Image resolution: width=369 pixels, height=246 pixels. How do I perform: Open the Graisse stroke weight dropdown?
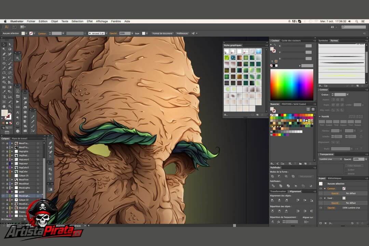[x=347, y=95]
